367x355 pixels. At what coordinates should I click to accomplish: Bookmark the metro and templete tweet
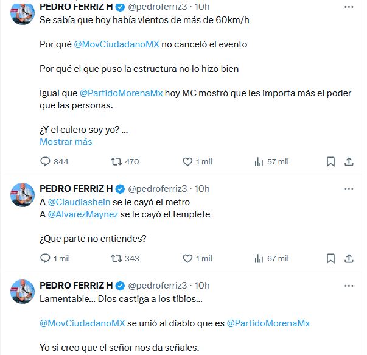click(330, 258)
